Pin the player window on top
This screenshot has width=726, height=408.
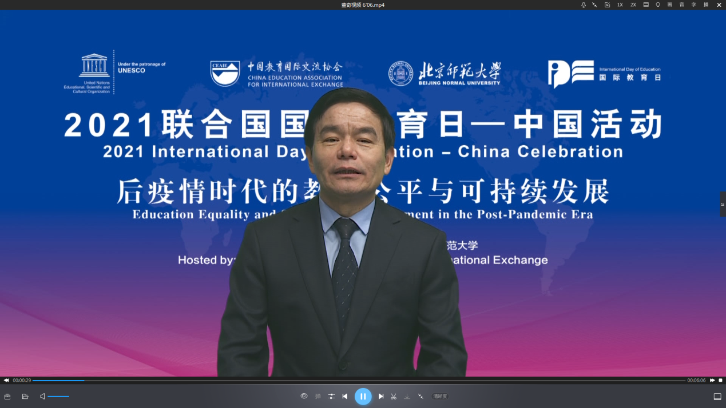coord(584,5)
